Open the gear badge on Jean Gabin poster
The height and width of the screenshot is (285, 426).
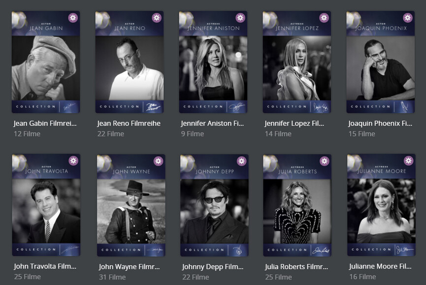[73, 18]
